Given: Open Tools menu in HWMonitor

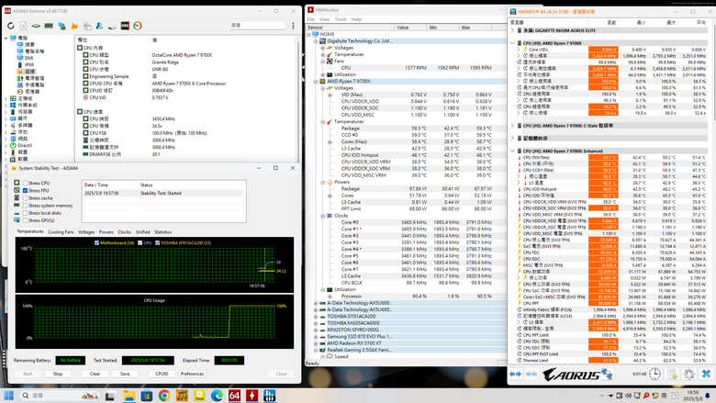Looking at the screenshot, I should (x=341, y=19).
